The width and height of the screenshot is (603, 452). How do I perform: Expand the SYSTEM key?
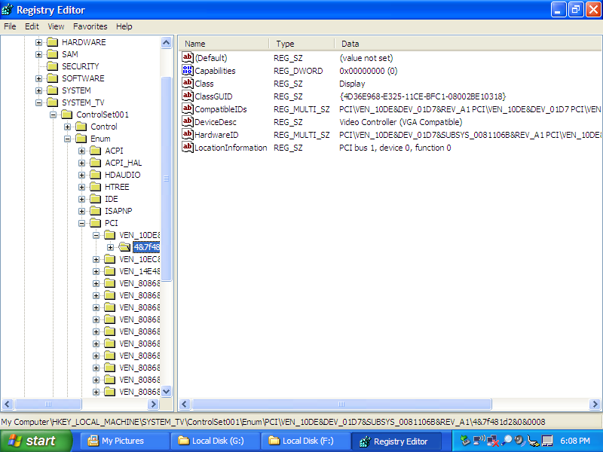(x=39, y=90)
